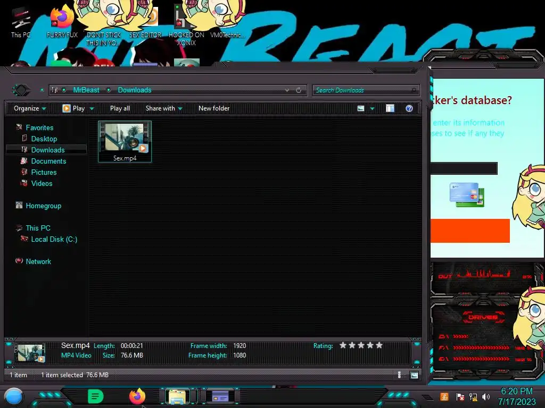This screenshot has width=545, height=408.
Task: Click the credit card image in browser
Action: point(466,194)
